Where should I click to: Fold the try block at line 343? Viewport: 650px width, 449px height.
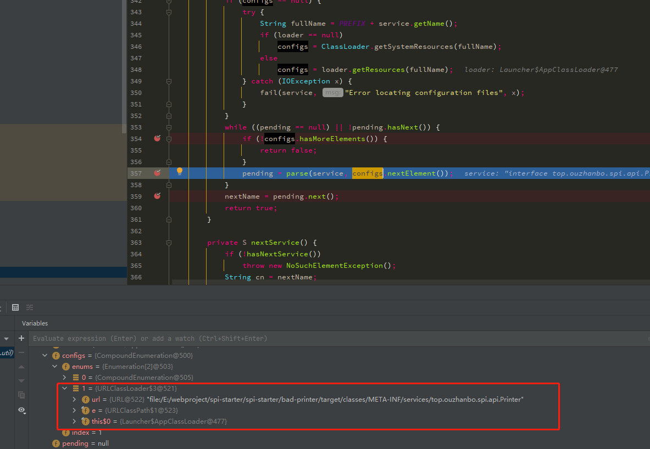169,13
